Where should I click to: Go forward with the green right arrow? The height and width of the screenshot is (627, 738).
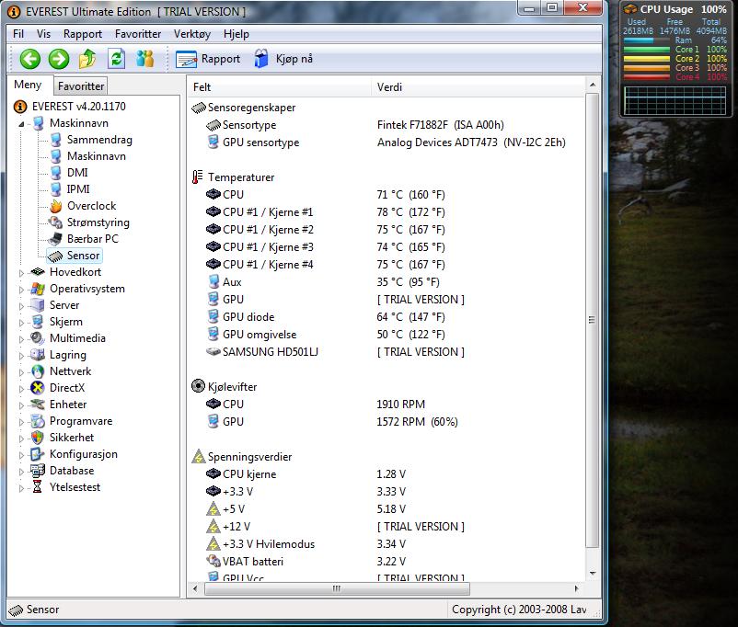[59, 59]
